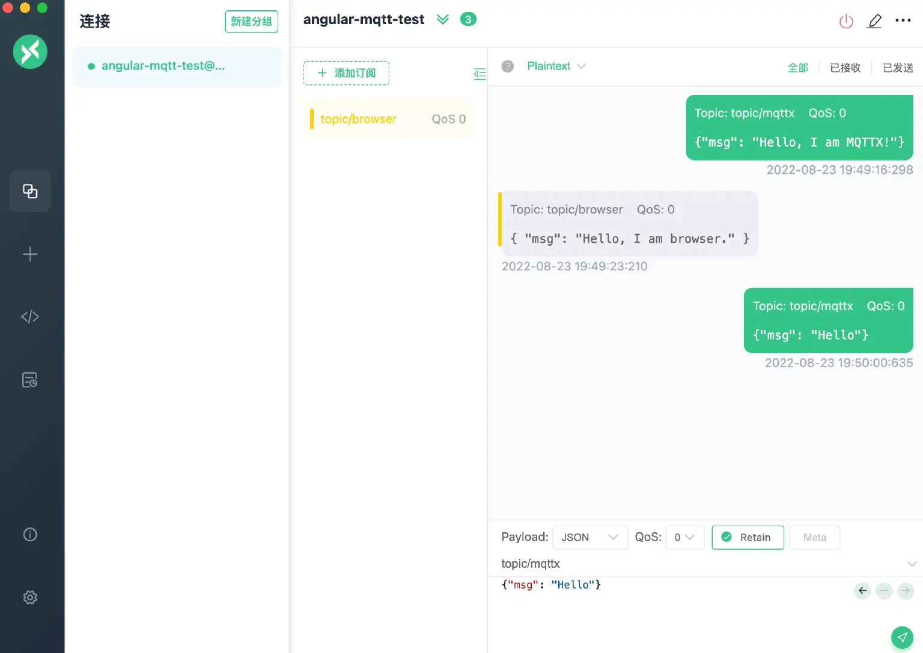Viewport: 923px width, 653px height.
Task: Switch to the 已发送 messages tab
Action: 898,68
